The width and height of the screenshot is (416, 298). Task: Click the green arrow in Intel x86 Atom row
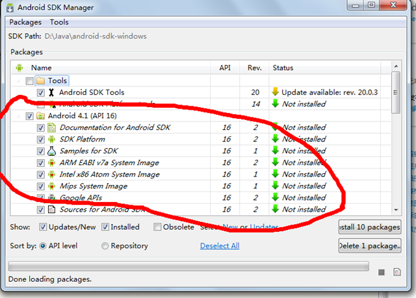point(275,174)
